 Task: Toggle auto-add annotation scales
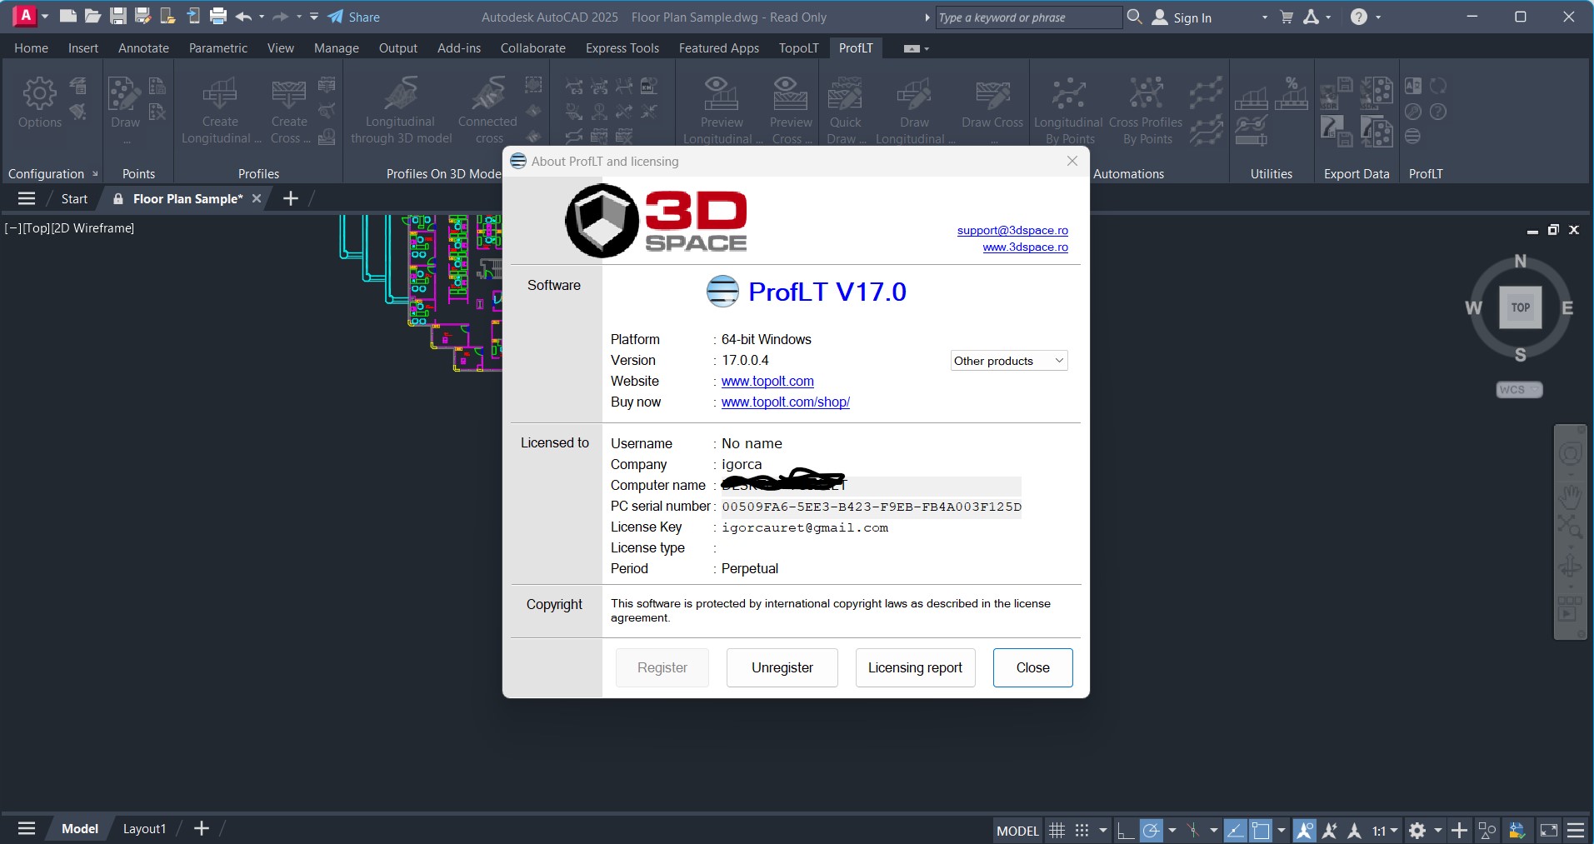pyautogui.click(x=1330, y=830)
